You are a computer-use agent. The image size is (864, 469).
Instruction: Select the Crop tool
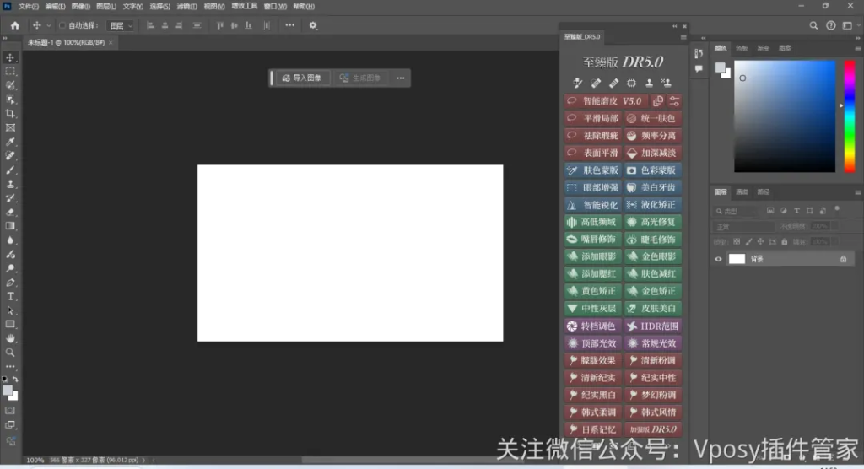[x=10, y=114]
